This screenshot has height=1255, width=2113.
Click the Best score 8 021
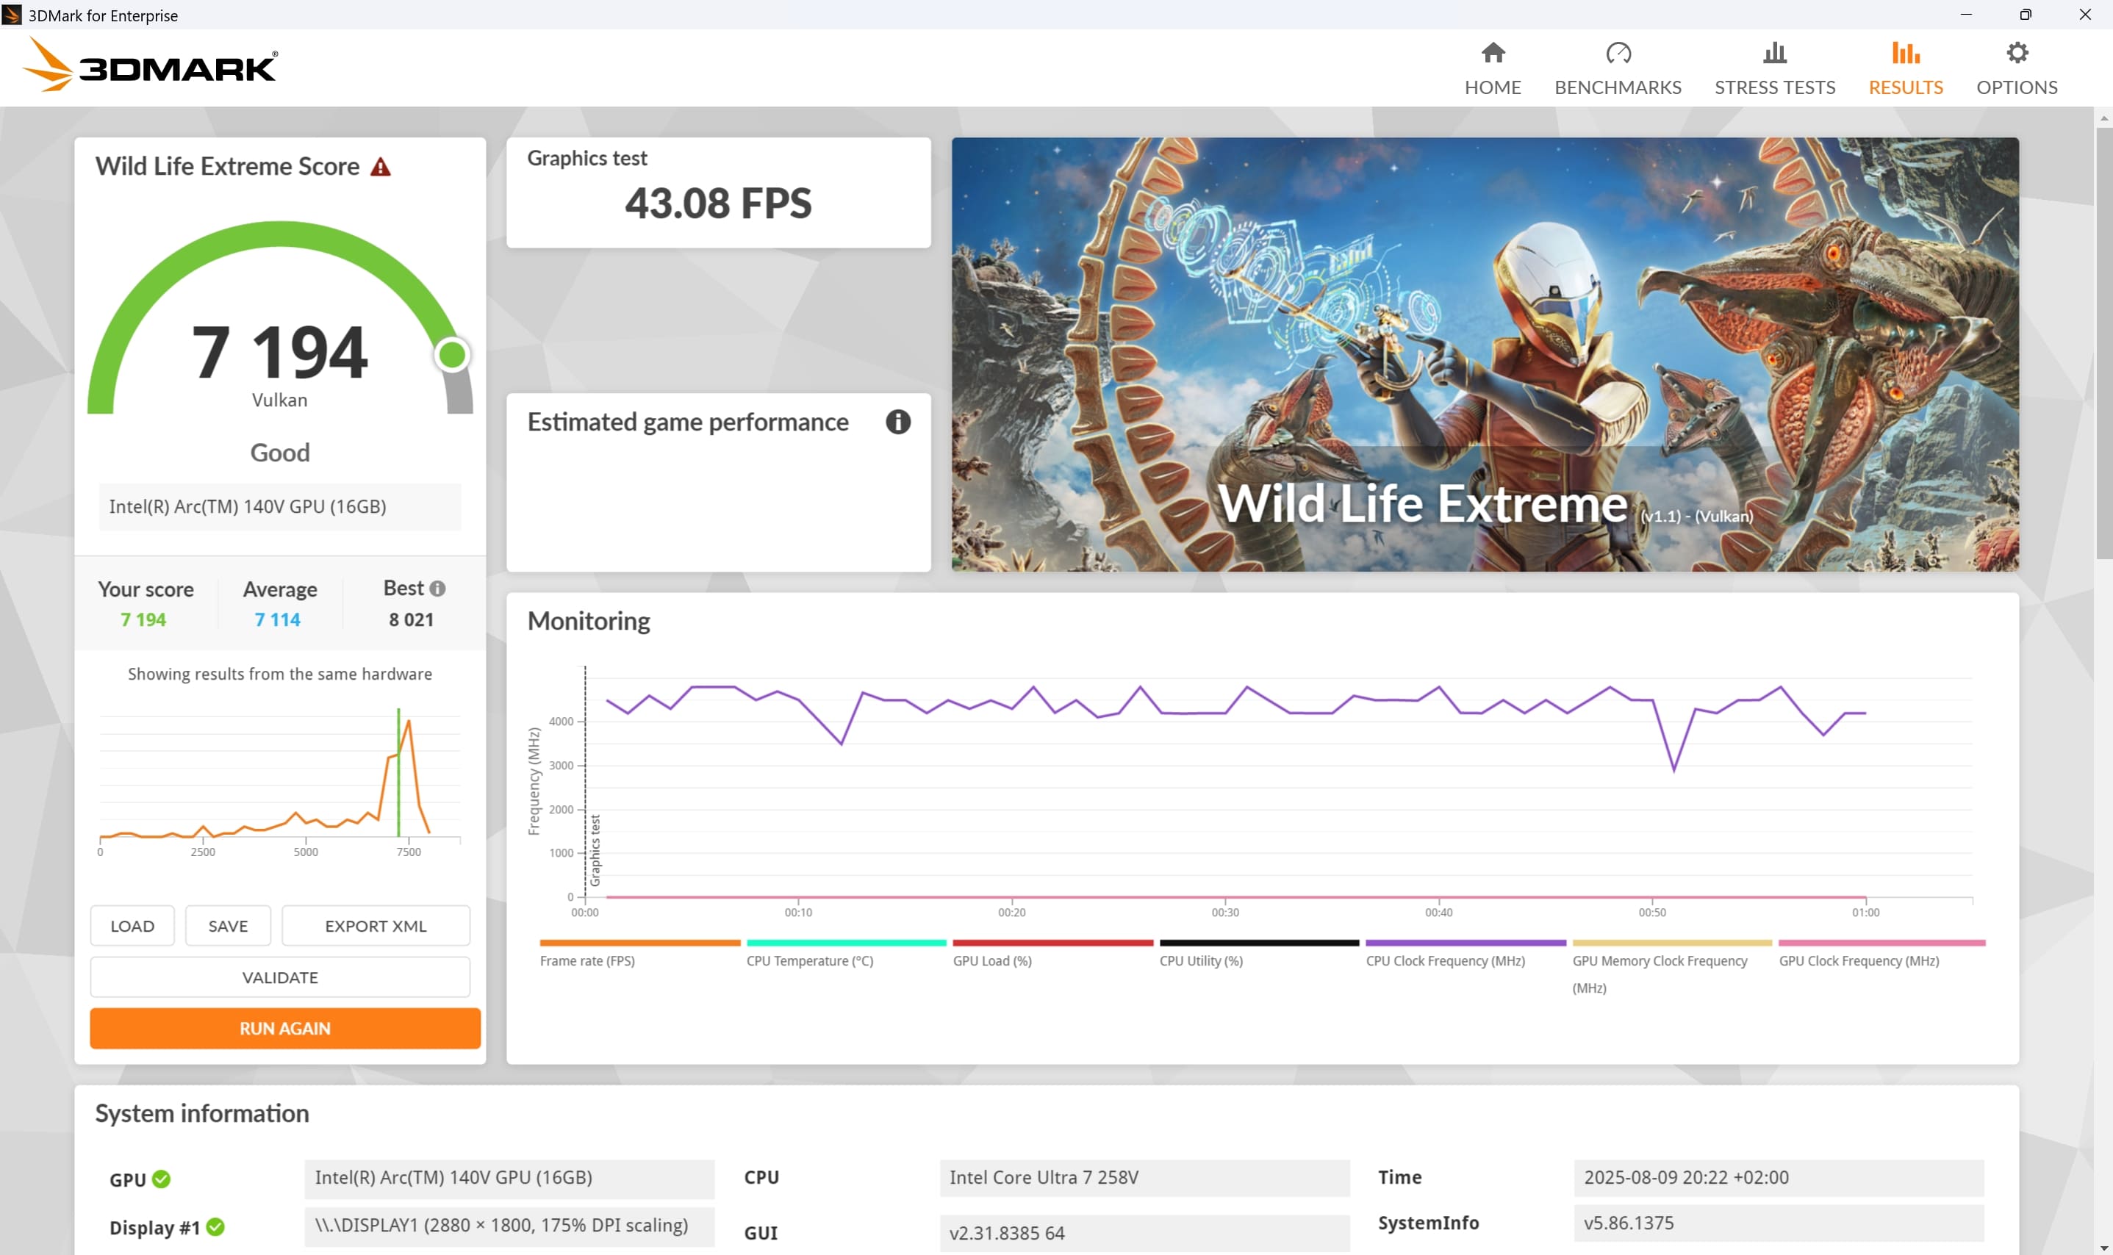[x=411, y=620]
